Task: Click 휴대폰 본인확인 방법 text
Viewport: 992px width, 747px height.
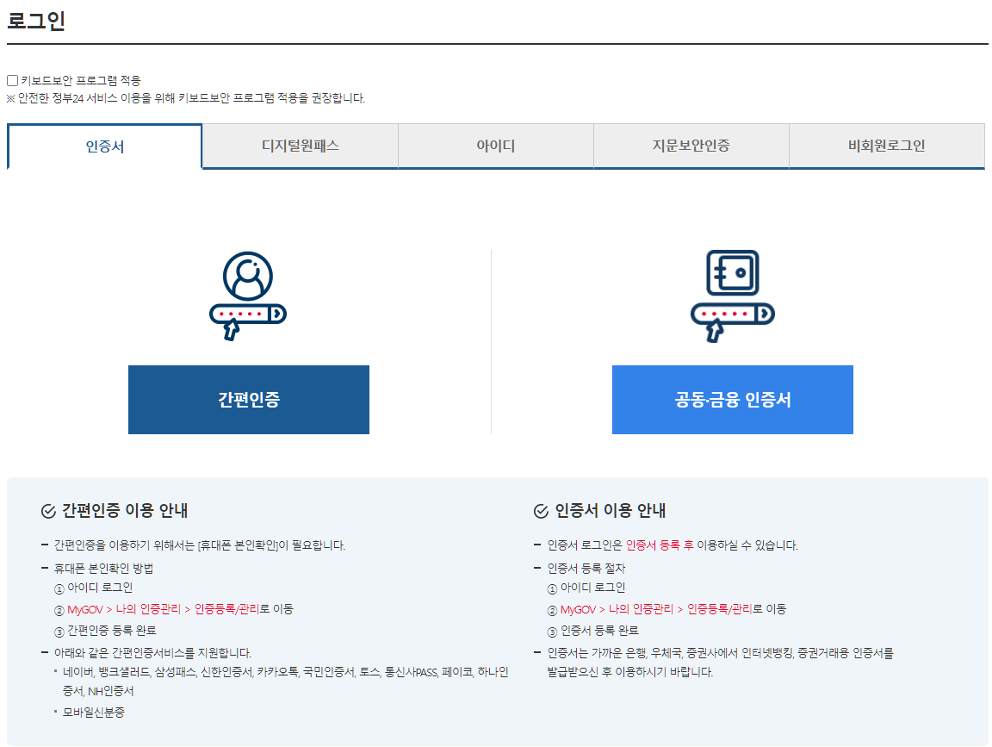Action: [x=103, y=568]
